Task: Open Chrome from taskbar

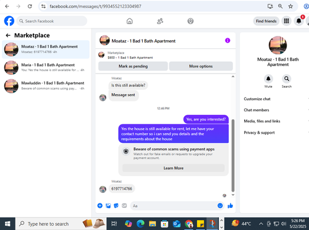Action: tap(188, 224)
